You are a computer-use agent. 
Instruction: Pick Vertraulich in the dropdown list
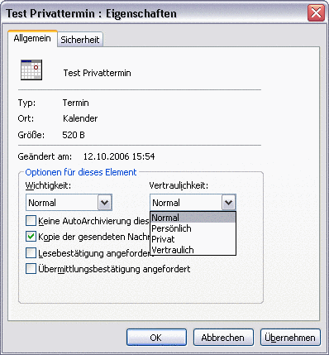[x=193, y=250]
